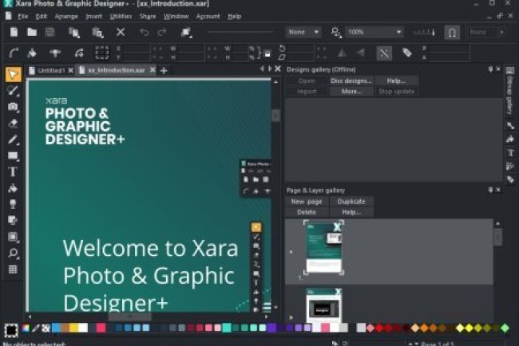This screenshot has width=519, height=346.
Task: Pin the Designs gallery panel
Action: coord(489,69)
